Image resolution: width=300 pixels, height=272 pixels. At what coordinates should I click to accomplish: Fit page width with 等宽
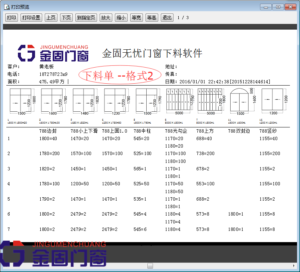[x=136, y=17]
